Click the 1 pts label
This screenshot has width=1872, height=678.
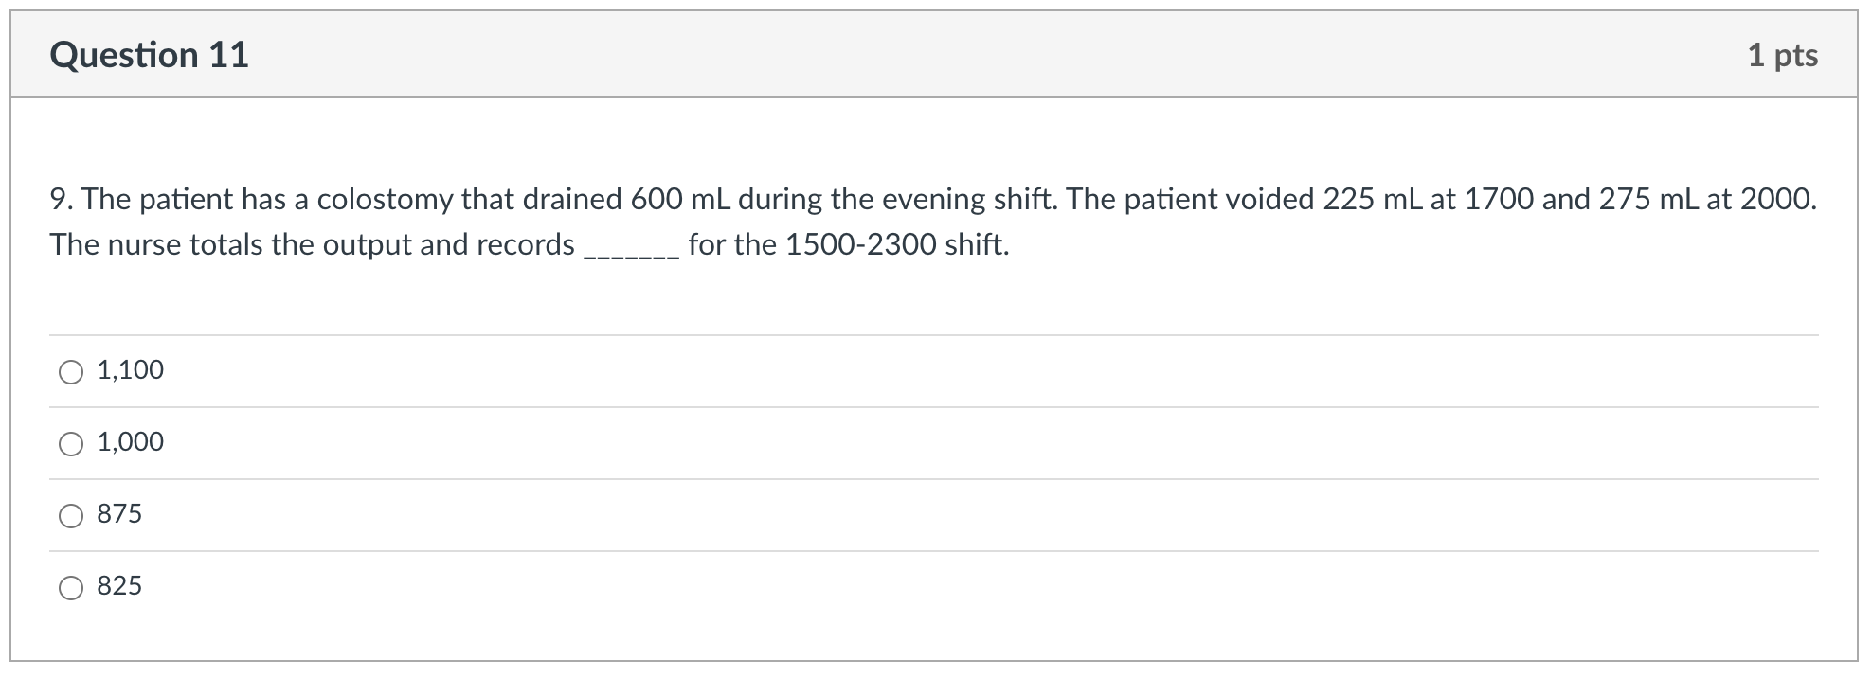[x=1782, y=54]
